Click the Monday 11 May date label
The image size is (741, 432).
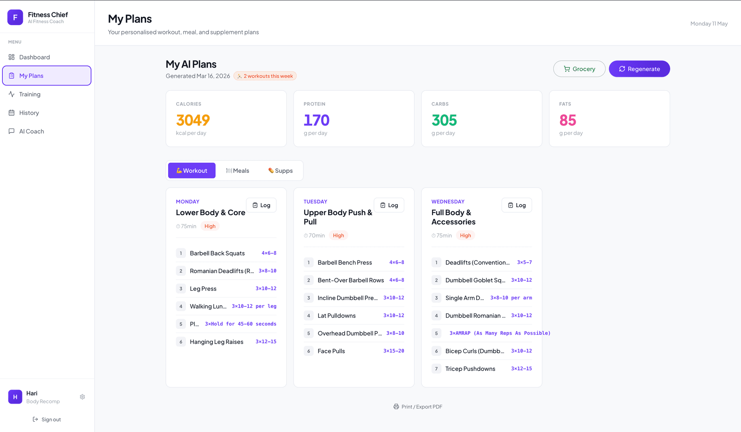709,24
